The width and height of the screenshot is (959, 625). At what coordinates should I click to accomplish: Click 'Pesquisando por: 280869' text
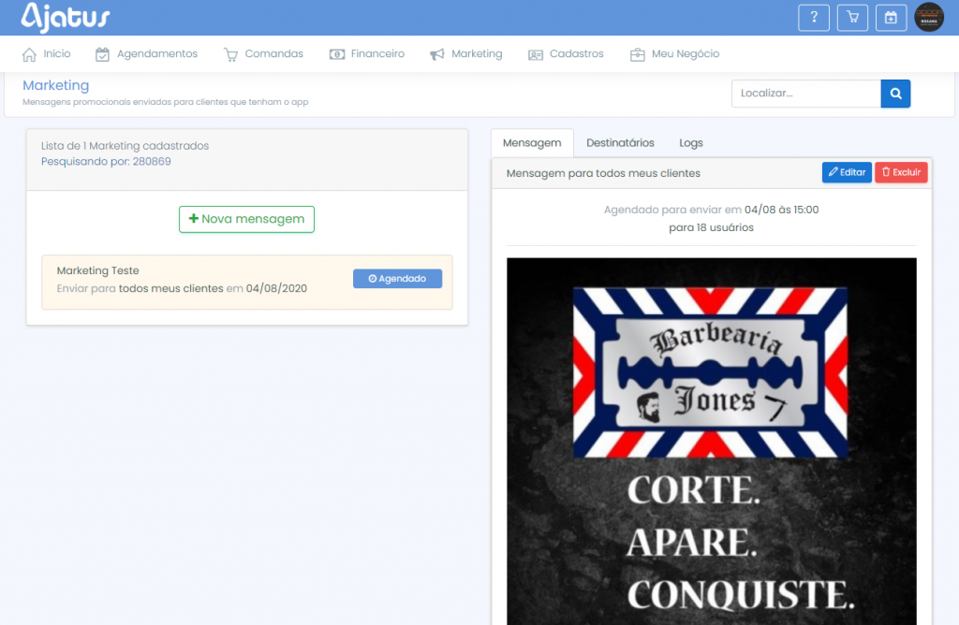coord(106,162)
